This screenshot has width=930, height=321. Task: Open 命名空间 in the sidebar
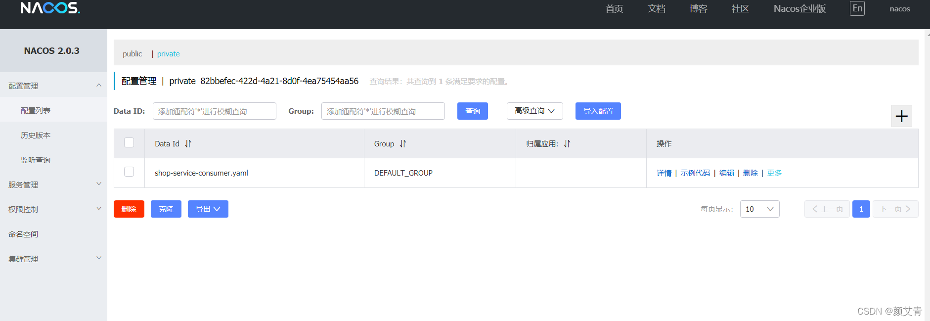click(x=23, y=234)
